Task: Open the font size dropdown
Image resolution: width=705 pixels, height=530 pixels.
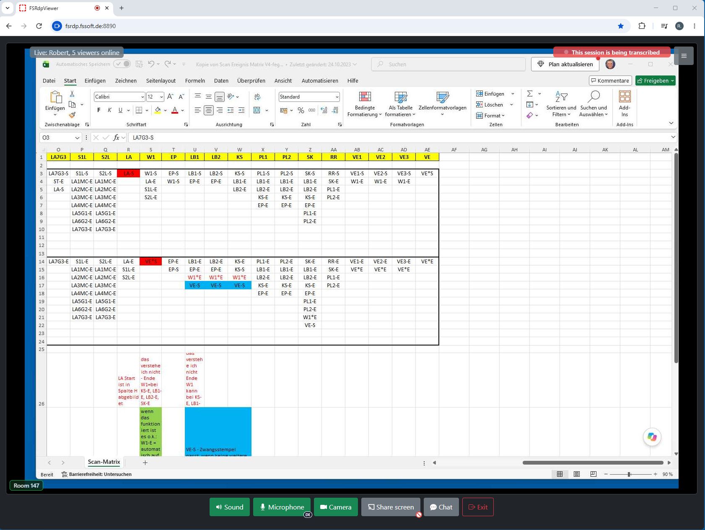Action: 161,97
